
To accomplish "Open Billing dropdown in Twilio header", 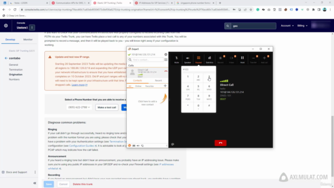I will 302,26.
